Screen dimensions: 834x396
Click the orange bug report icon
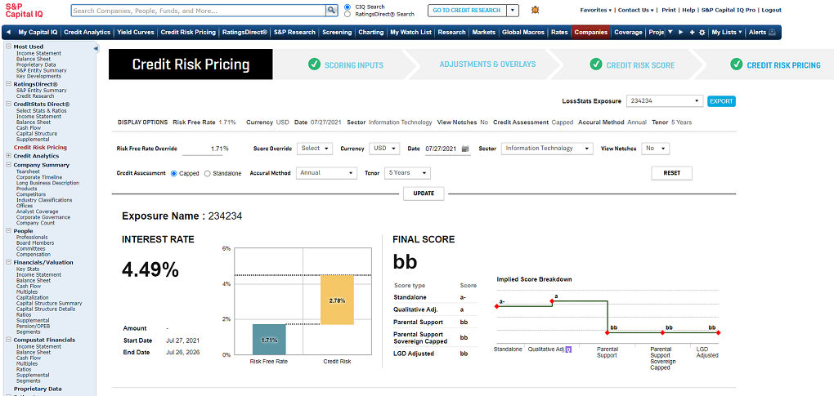tap(535, 10)
